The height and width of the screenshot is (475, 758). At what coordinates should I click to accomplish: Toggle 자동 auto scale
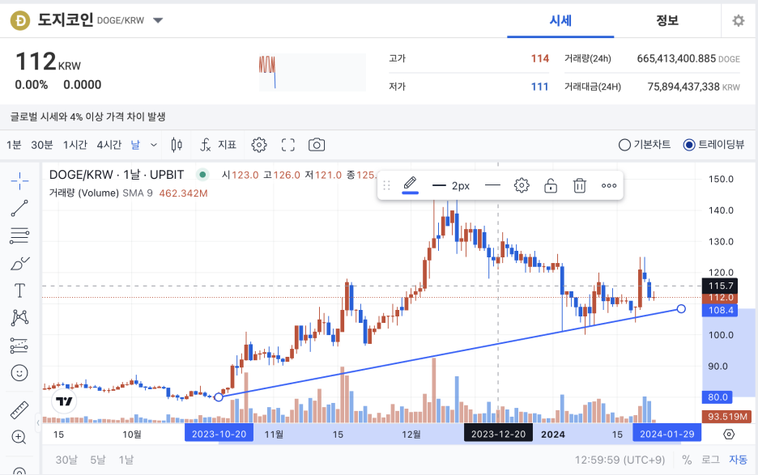pyautogui.click(x=738, y=460)
